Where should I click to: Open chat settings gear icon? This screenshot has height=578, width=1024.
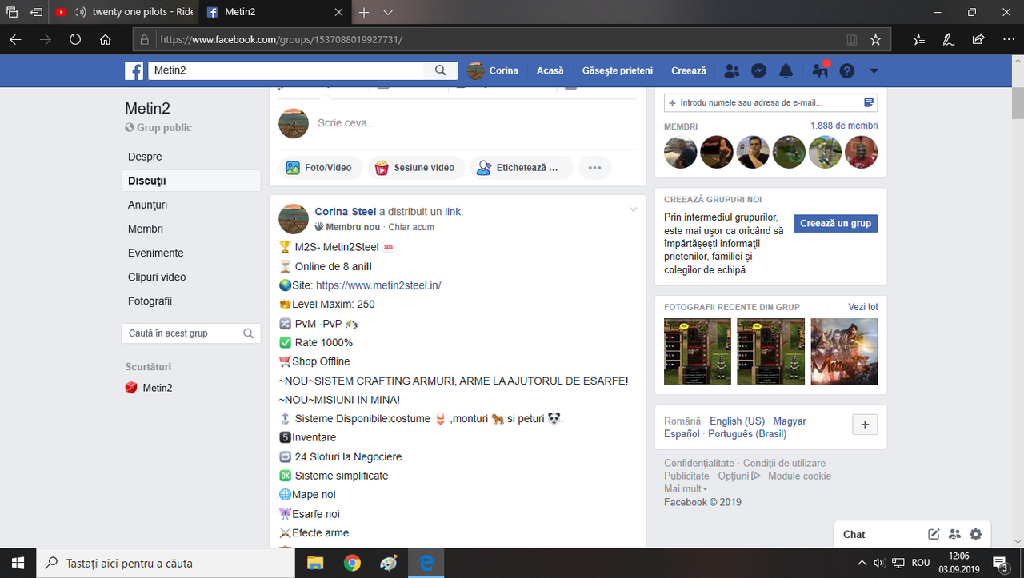[x=975, y=535]
